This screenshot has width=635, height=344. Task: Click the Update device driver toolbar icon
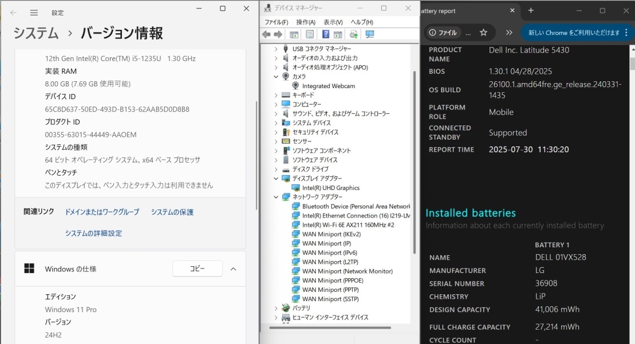click(353, 34)
